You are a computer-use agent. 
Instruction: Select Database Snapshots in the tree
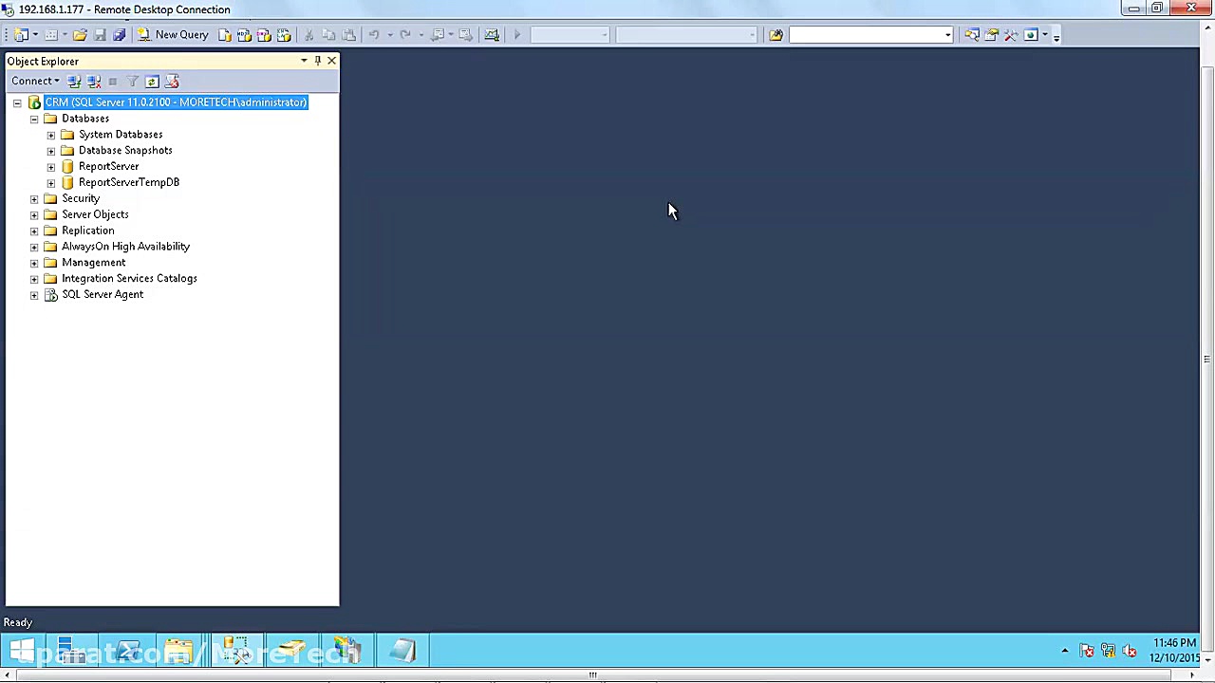coord(125,151)
